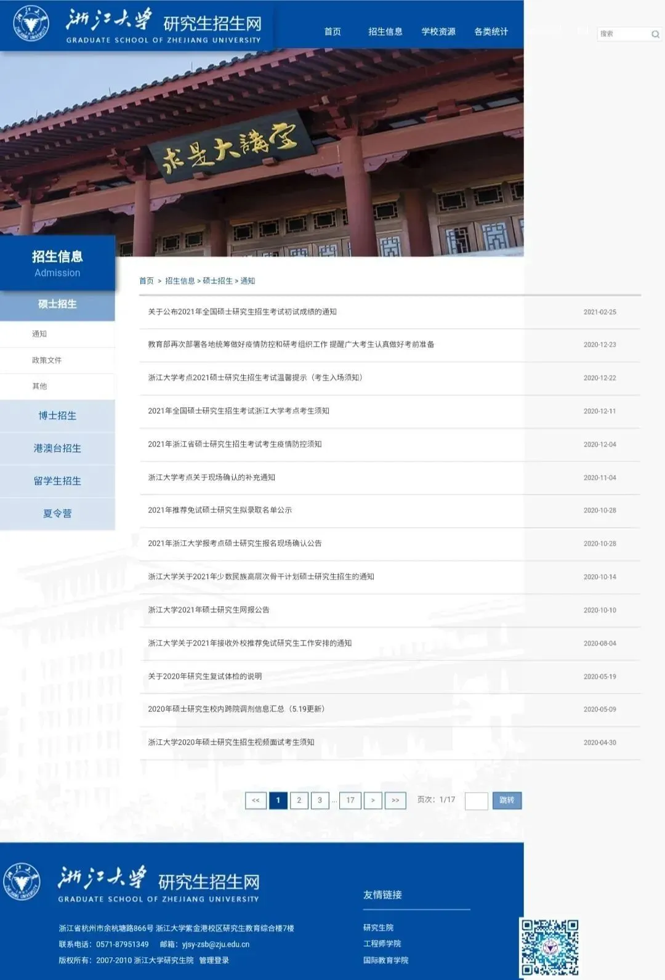Select the 夏令营 sidebar section

tap(57, 514)
